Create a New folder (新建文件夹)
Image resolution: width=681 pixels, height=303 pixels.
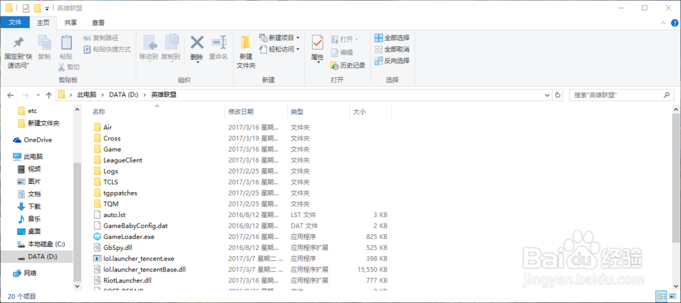[x=246, y=52]
